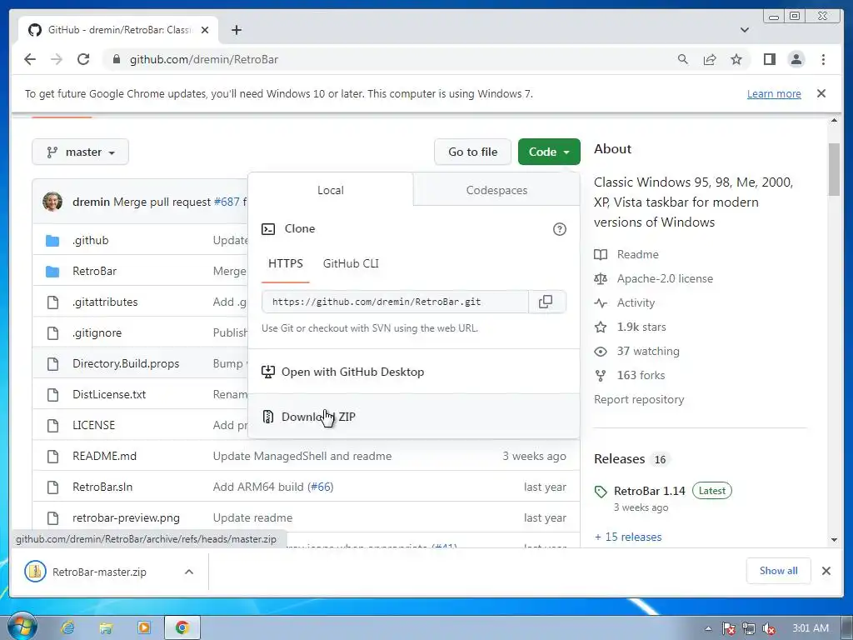
Task: Reload the GitHub page
Action: coord(83,59)
